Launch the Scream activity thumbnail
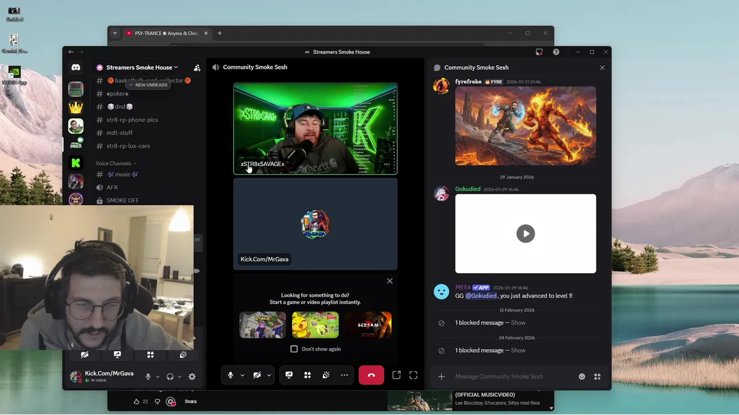The width and height of the screenshot is (739, 415). coord(368,325)
